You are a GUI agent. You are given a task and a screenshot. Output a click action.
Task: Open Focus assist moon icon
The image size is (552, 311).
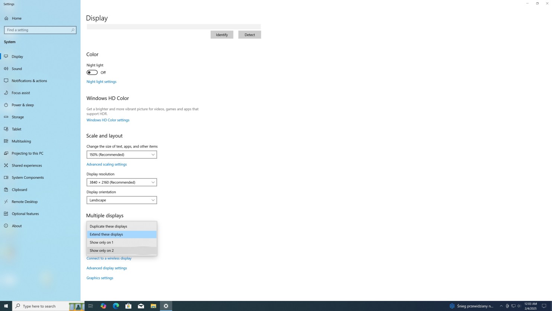pyautogui.click(x=6, y=93)
